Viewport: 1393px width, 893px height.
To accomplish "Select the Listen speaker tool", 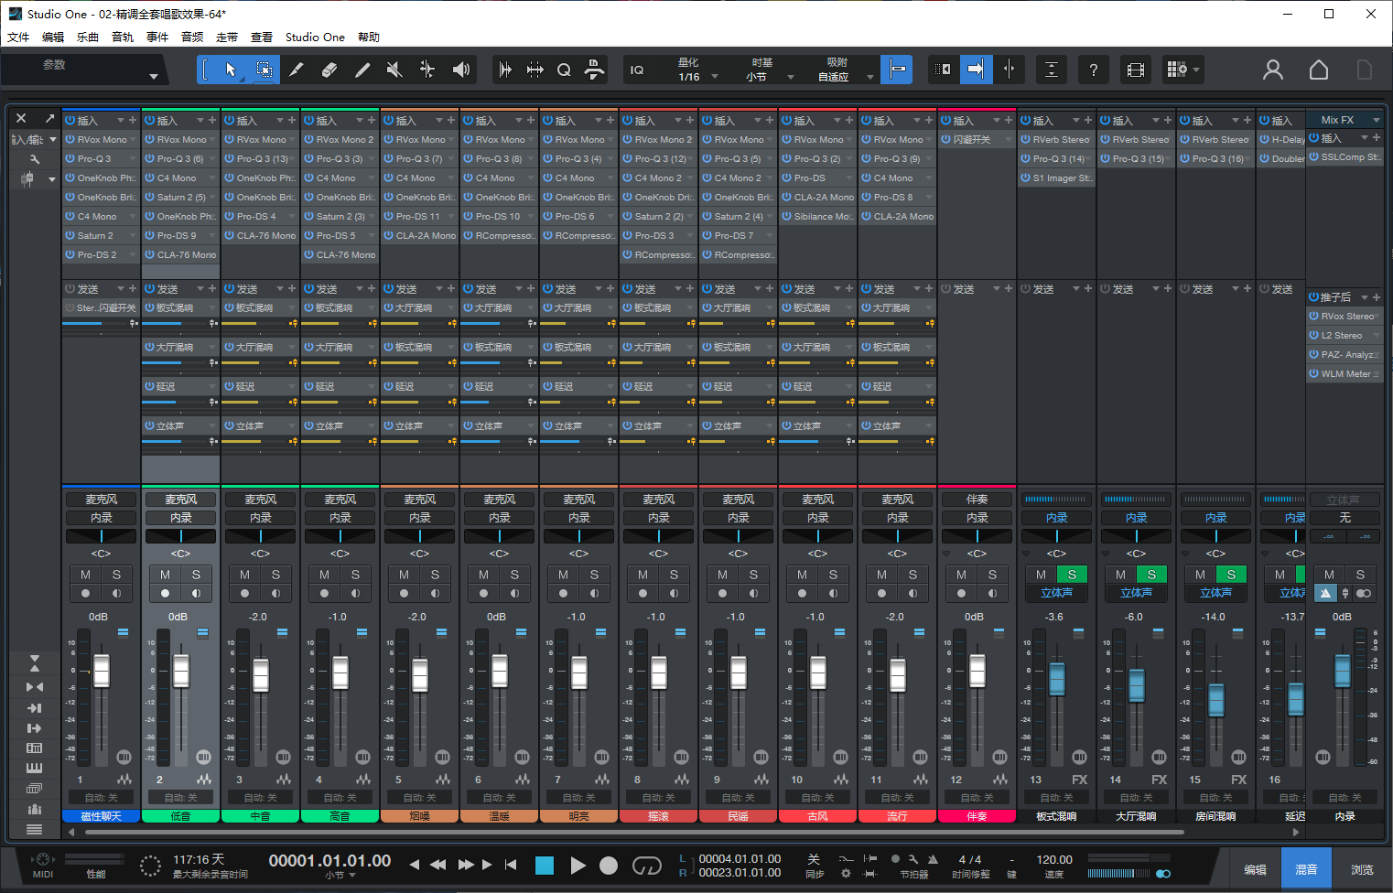I will (461, 70).
